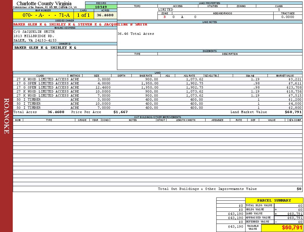
Task: Click the LIMITED access value in land properties
Action: point(166,10)
